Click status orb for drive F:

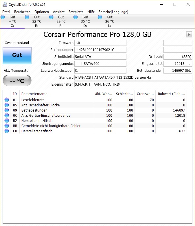(x=51, y=17)
